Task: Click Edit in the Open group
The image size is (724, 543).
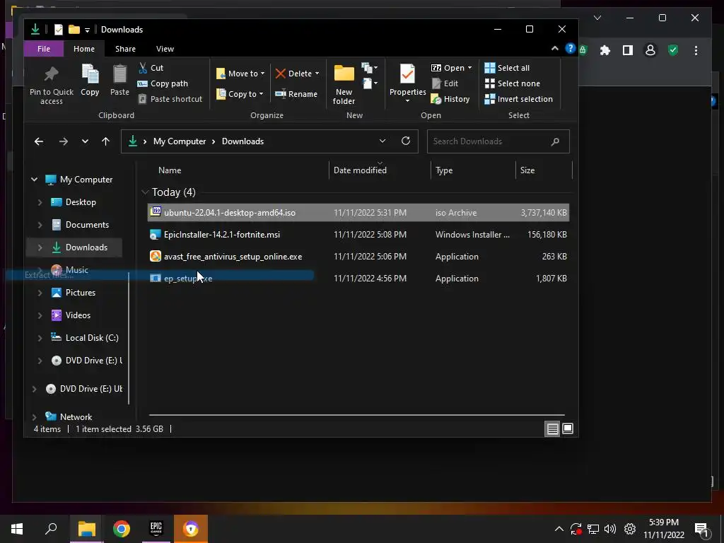Action: coord(445,83)
